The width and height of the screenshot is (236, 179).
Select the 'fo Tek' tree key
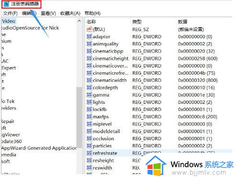pyautogui.click(x=8, y=101)
